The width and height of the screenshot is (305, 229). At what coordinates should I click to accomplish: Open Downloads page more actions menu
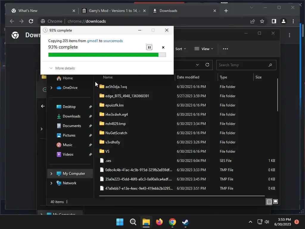(x=290, y=35)
